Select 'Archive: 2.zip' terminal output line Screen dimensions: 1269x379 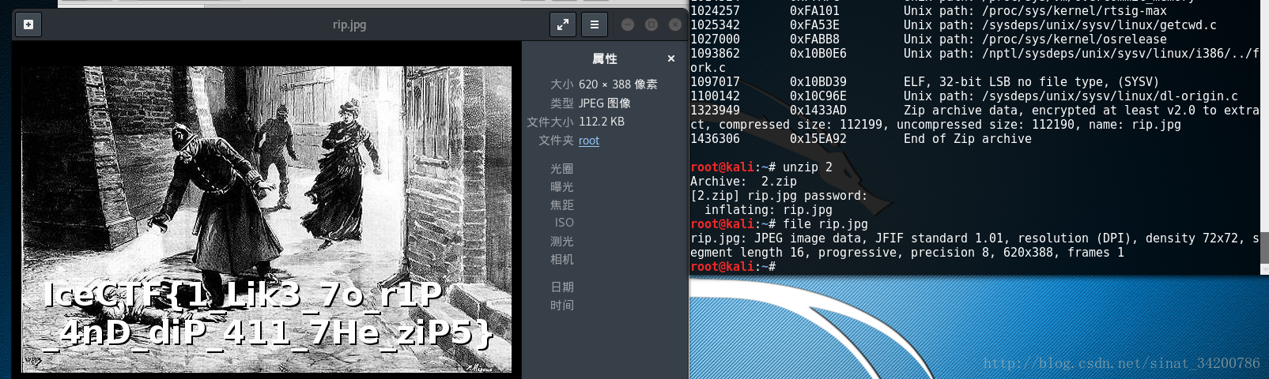coord(743,182)
